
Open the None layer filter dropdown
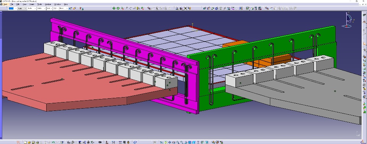point(64,8)
